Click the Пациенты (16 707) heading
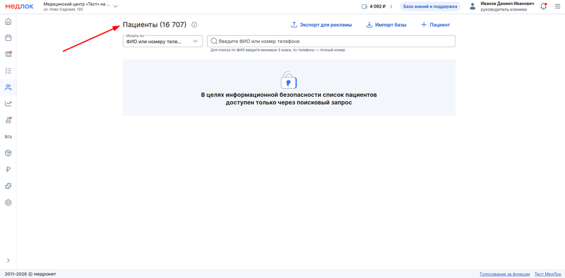Screen dimensions: 565x278 point(155,25)
